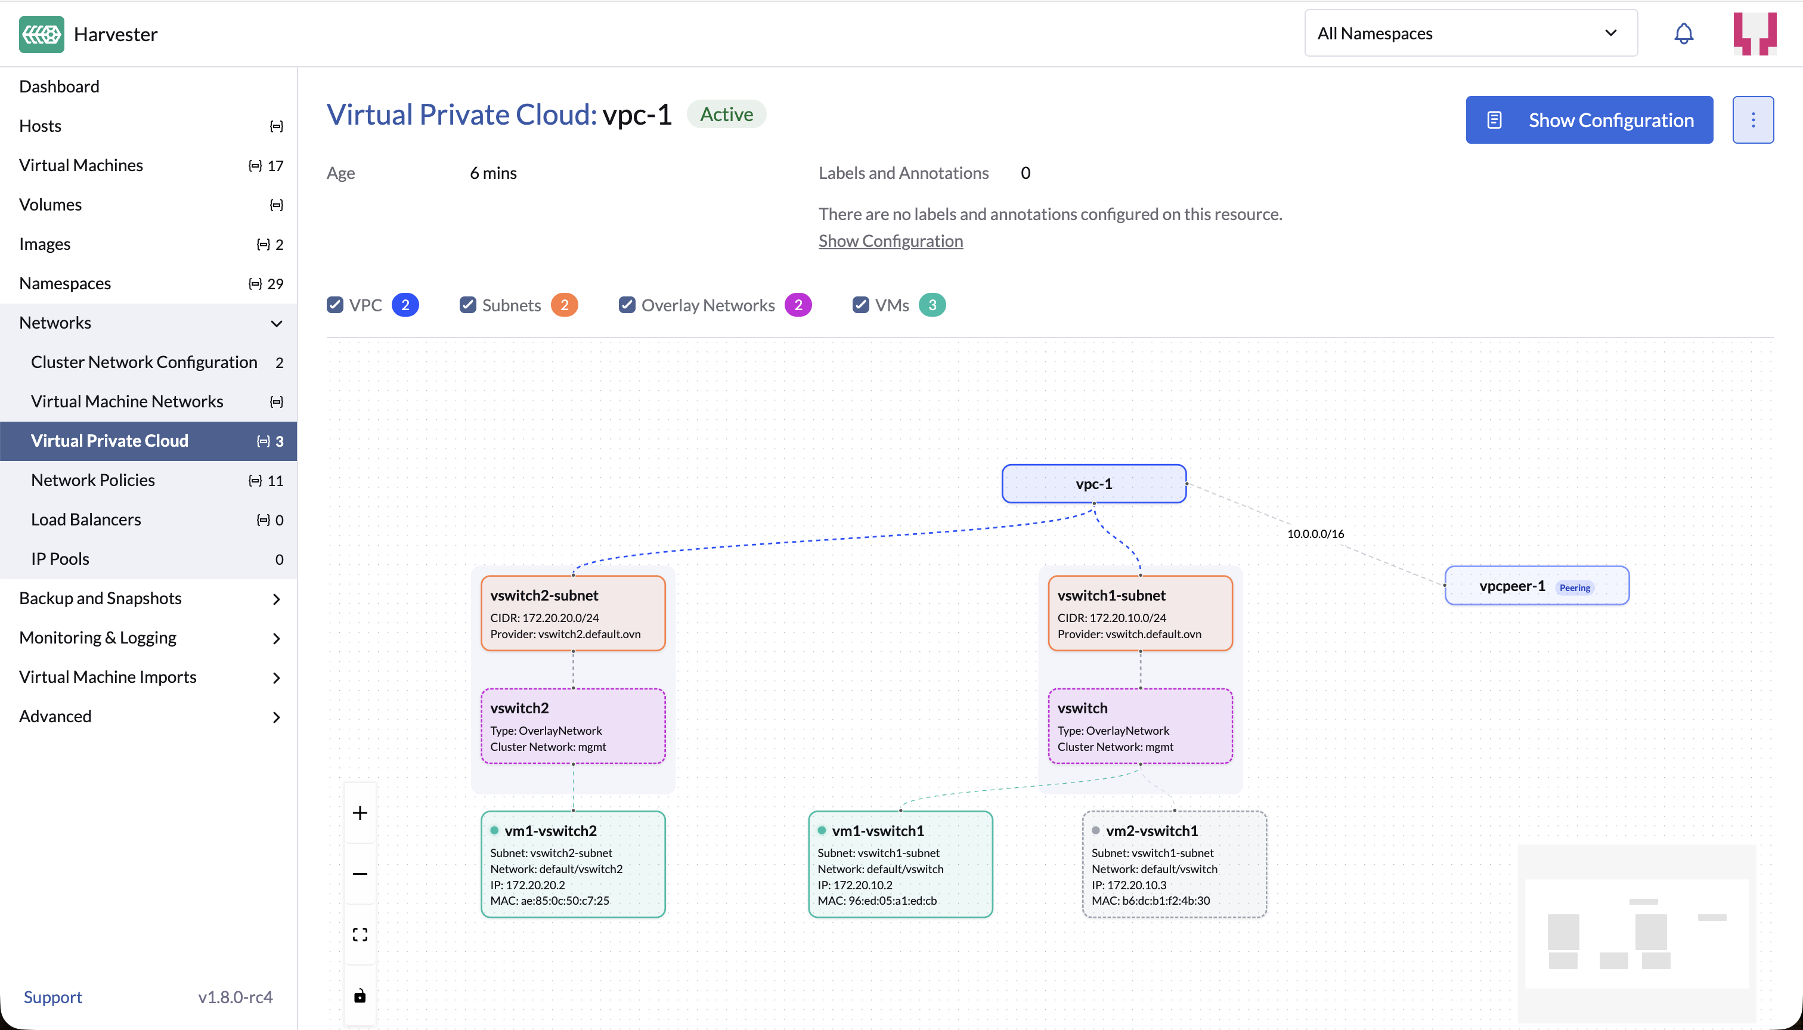1803x1030 pixels.
Task: Uncheck the Subnets filter checkbox
Action: pos(468,305)
